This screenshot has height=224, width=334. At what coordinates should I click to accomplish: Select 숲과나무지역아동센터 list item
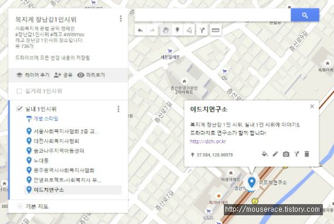(59, 151)
